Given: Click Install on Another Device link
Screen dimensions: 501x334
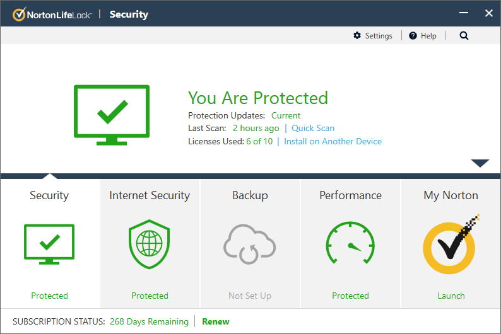Looking at the screenshot, I should [333, 141].
